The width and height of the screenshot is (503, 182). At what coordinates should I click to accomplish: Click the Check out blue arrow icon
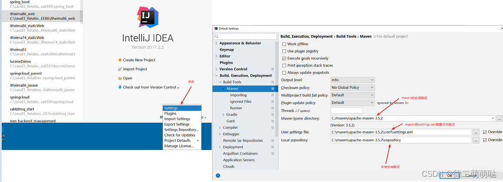120,87
